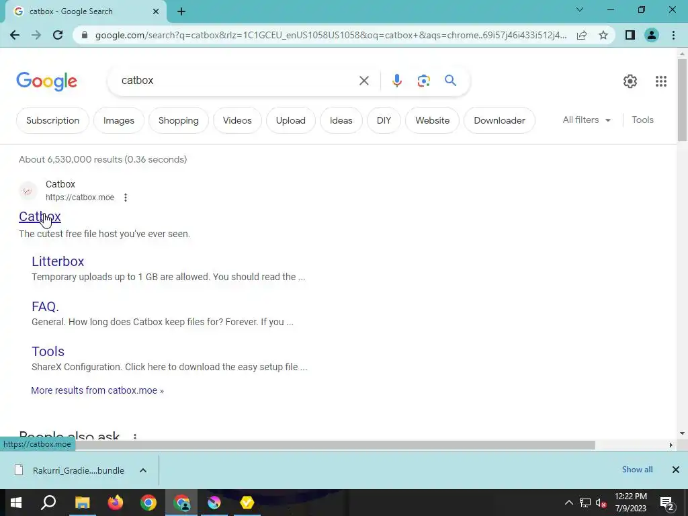688x516 pixels.
Task: Click the vertical scrollbar thumb
Action: tap(682, 101)
